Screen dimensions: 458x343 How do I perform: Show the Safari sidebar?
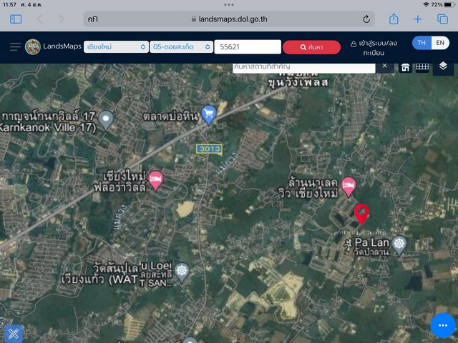[x=16, y=19]
